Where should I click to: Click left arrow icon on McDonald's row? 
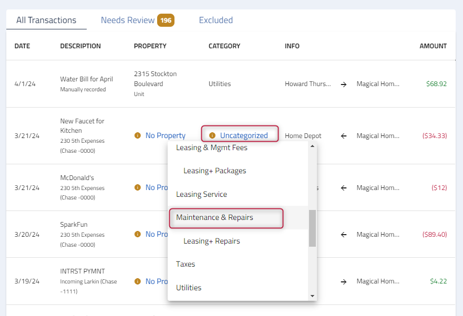tap(343, 187)
